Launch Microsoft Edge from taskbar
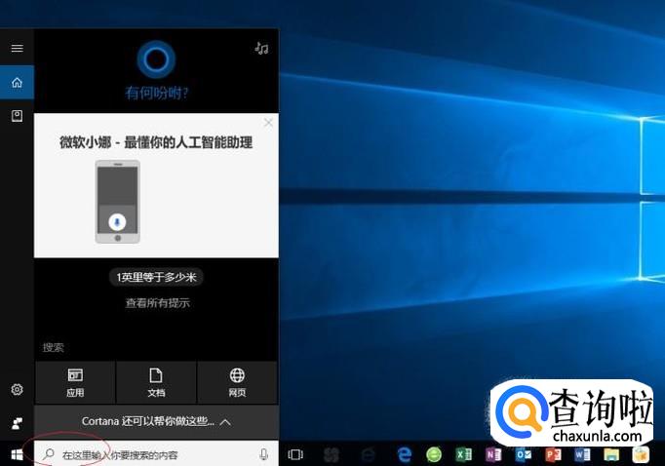 coord(405,454)
